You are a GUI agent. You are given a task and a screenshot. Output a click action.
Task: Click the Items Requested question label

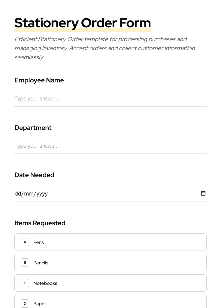coord(40,223)
